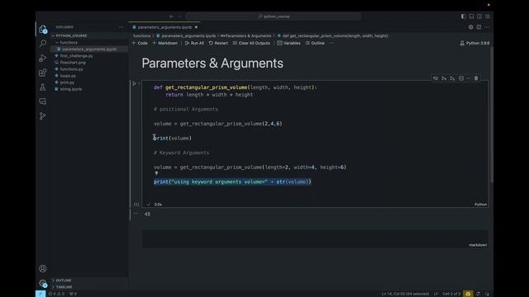Select the Python 3.9.6 kernel picker

pyautogui.click(x=474, y=43)
